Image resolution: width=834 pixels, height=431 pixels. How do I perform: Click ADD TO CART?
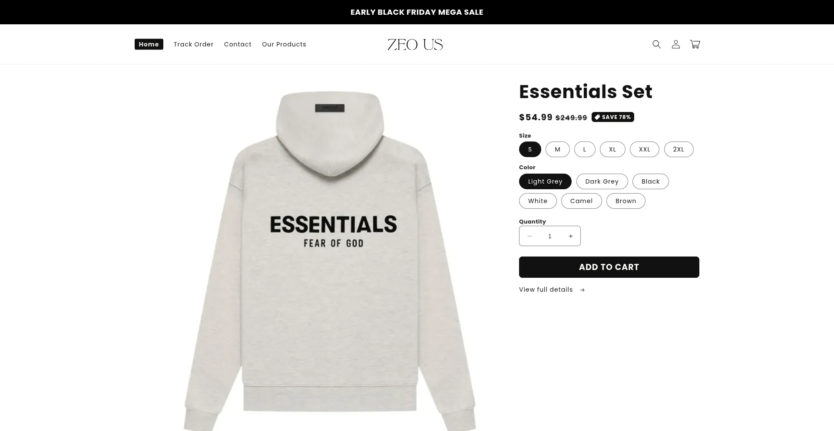pos(609,267)
